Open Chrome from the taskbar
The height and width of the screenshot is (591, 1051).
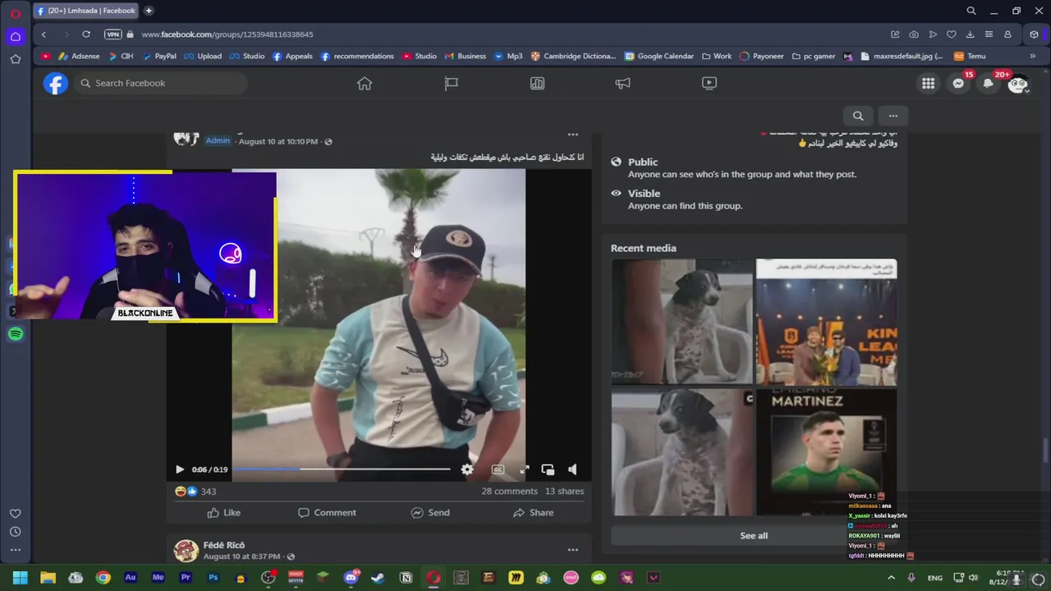103,578
